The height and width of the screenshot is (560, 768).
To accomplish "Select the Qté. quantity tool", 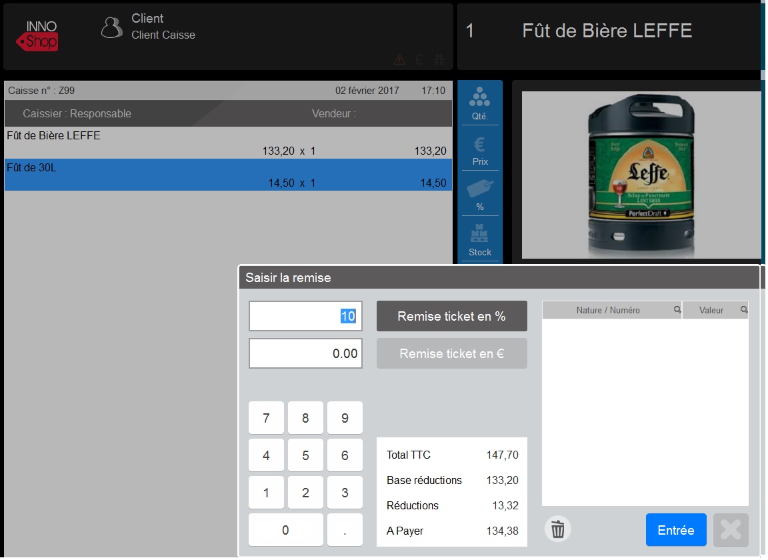I will point(479,103).
